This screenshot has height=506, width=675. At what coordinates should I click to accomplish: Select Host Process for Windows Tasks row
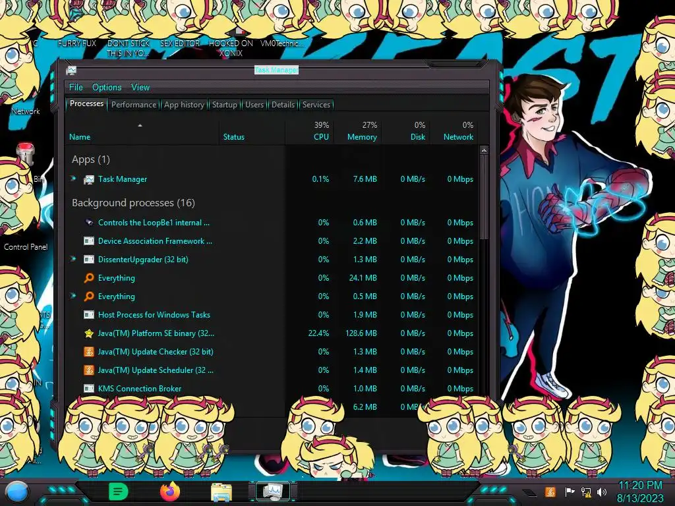[x=272, y=315]
